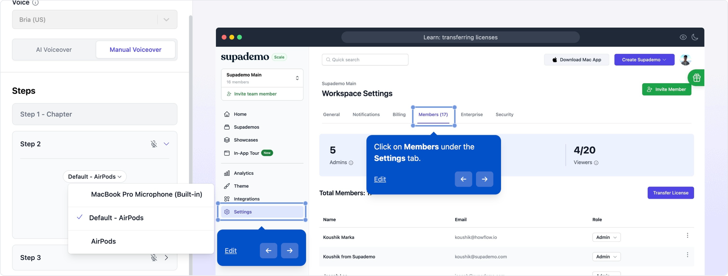This screenshot has height=276, width=728.
Task: Click Download Mac App button
Action: coord(577,60)
